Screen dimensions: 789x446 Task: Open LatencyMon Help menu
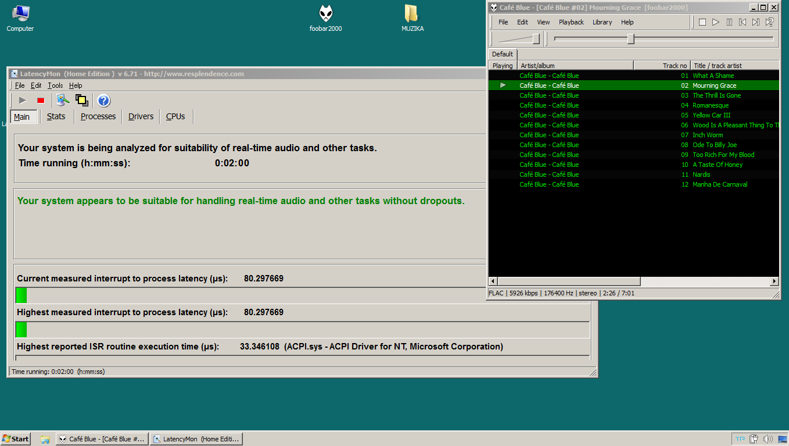[x=76, y=85]
